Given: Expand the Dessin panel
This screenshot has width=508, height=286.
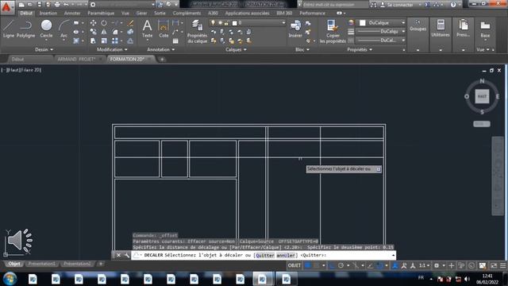Looking at the screenshot, I should 44,49.
